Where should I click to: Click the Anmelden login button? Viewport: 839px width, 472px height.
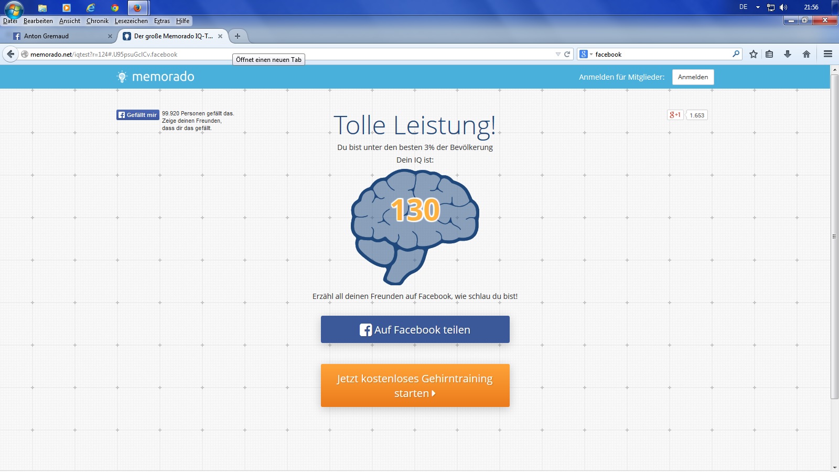(693, 77)
